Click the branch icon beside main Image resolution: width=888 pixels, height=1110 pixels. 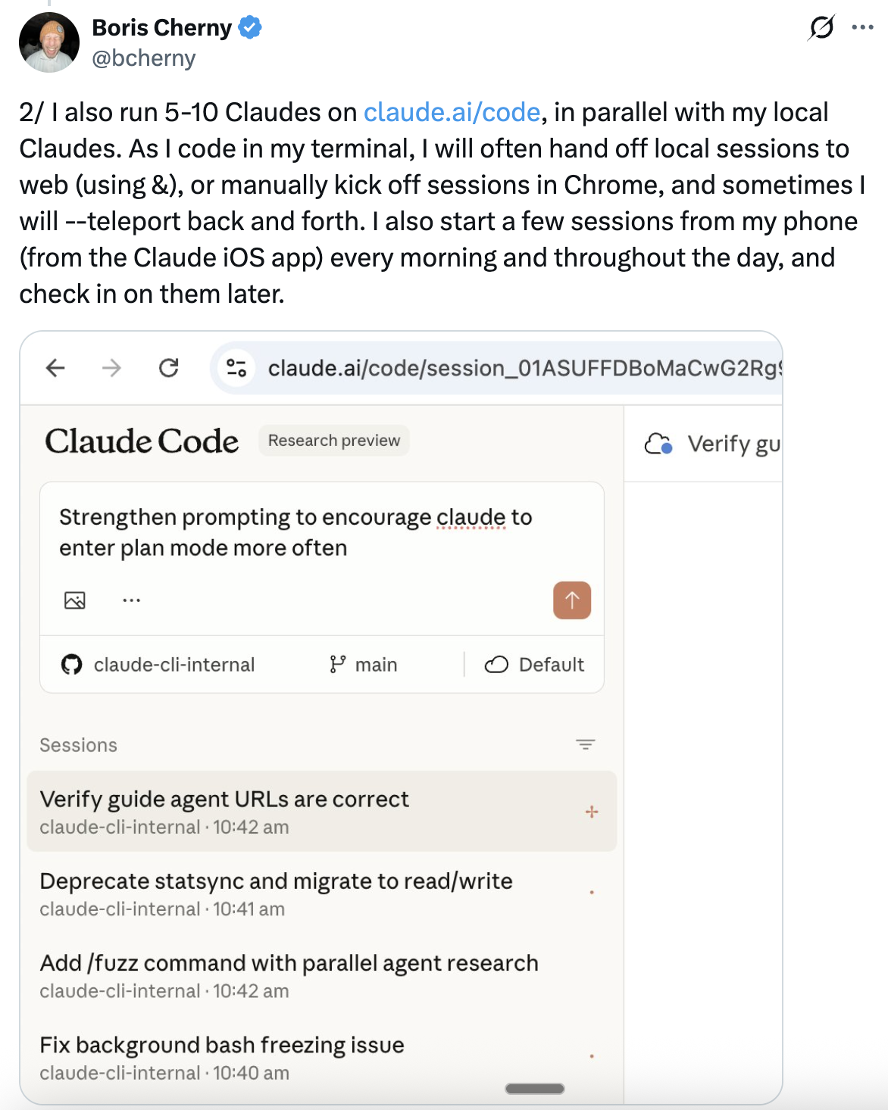click(339, 664)
